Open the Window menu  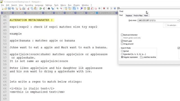85,5
